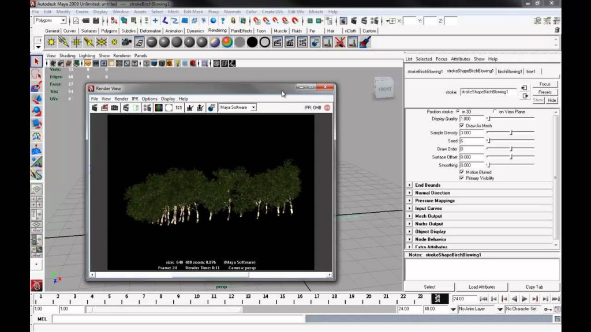The width and height of the screenshot is (591, 332).
Task: Click the Focus button
Action: (x=545, y=84)
